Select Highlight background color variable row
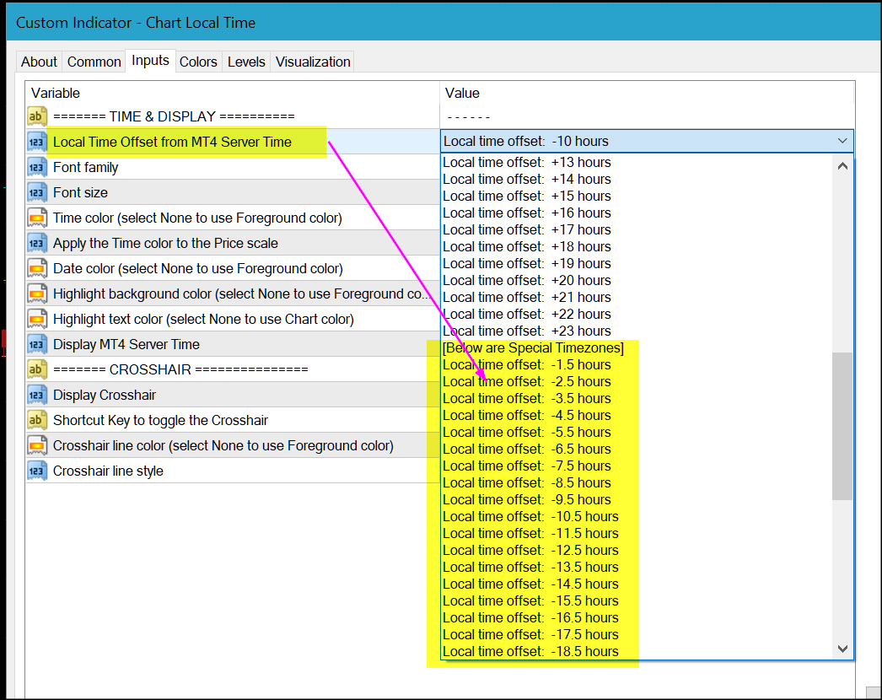 click(x=233, y=293)
